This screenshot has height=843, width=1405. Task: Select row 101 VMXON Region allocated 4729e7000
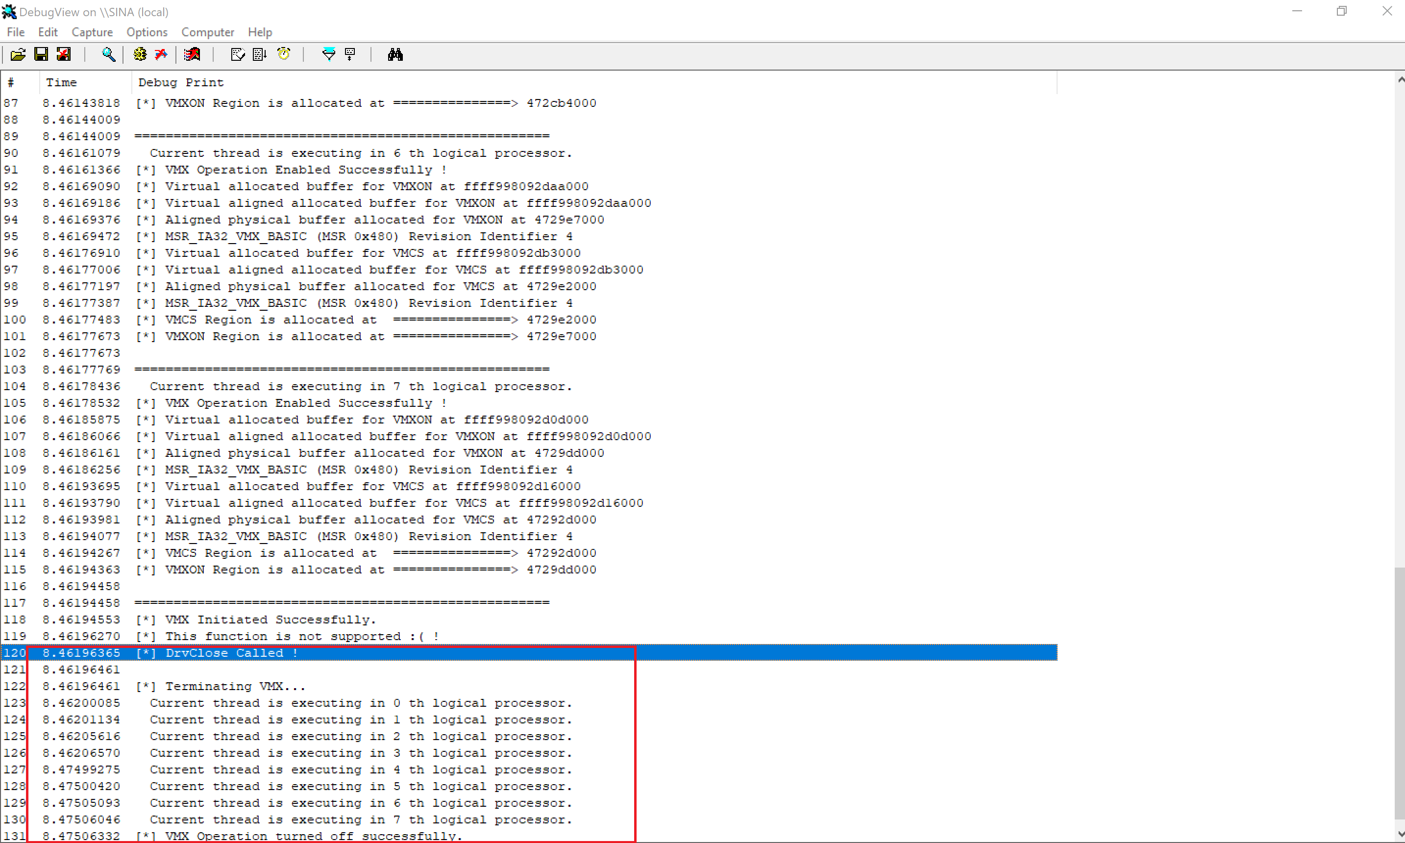pyautogui.click(x=529, y=336)
